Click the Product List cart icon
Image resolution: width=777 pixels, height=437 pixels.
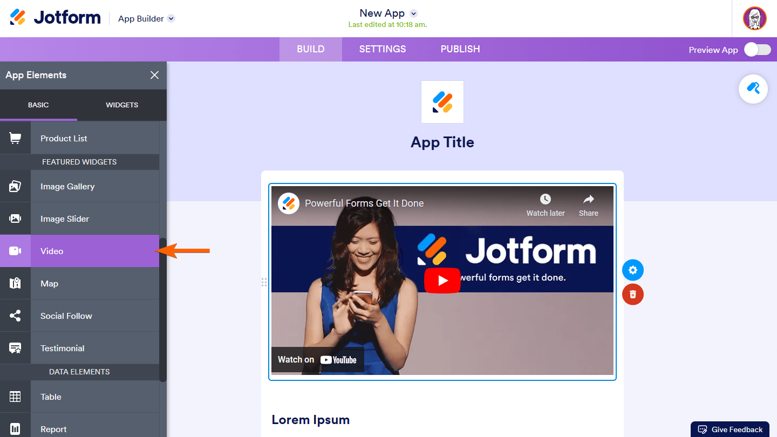point(15,138)
